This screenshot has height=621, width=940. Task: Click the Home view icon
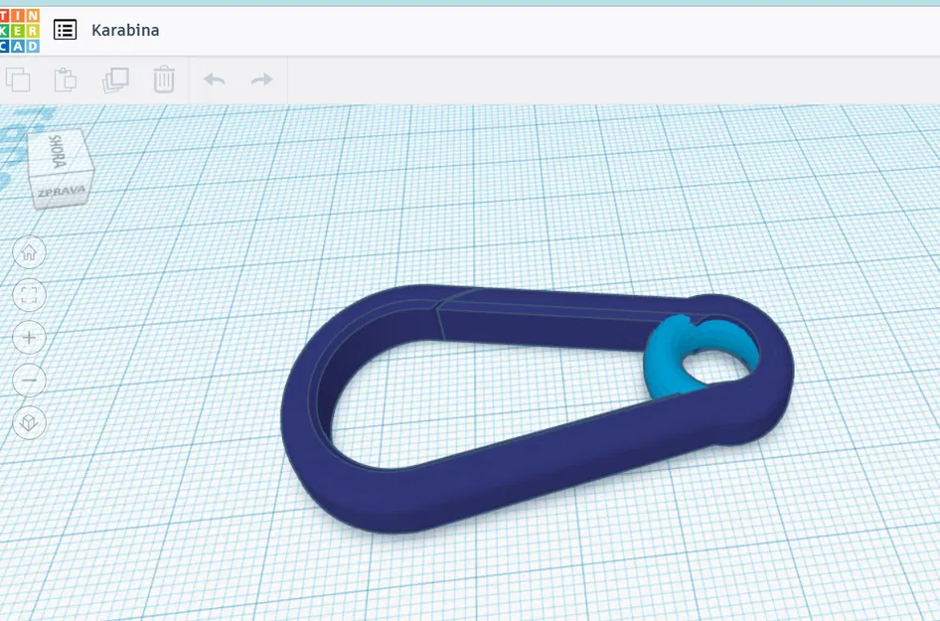click(30, 251)
